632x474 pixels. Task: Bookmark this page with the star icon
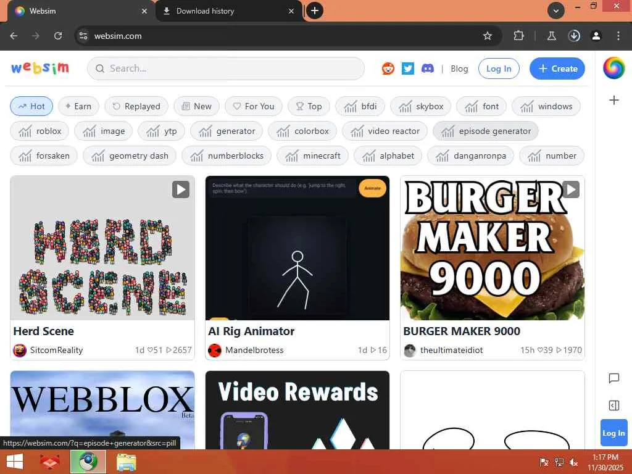pyautogui.click(x=488, y=36)
